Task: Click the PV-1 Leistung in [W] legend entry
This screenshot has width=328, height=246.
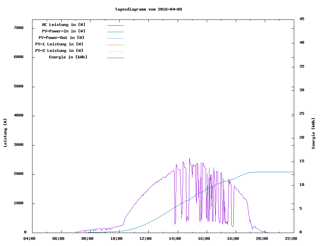Action: [x=59, y=44]
